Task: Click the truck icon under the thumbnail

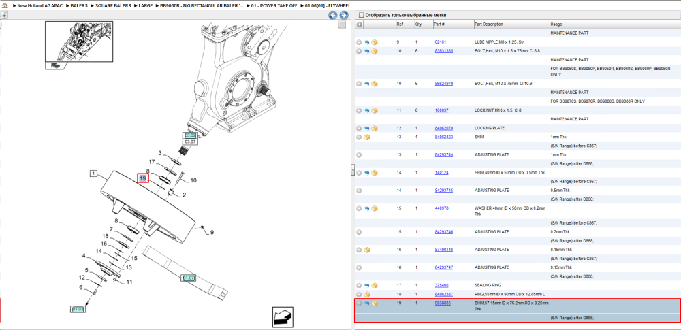Action: coord(56,65)
